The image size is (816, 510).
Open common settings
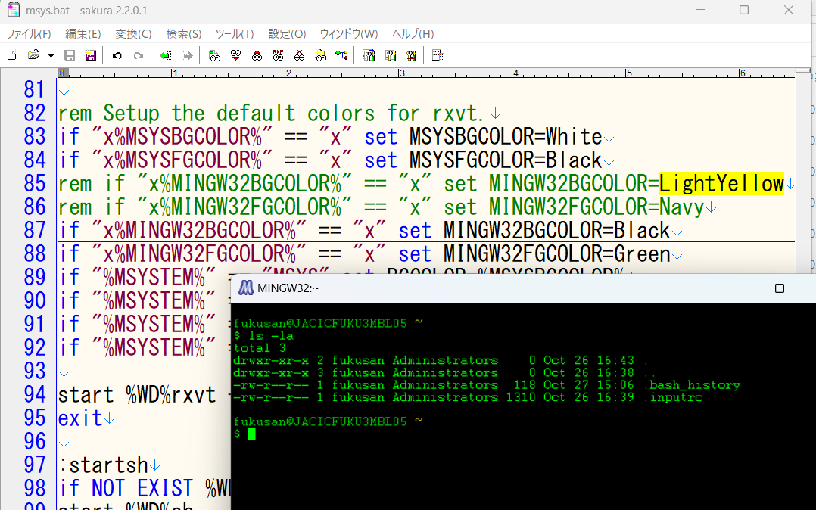[x=369, y=55]
